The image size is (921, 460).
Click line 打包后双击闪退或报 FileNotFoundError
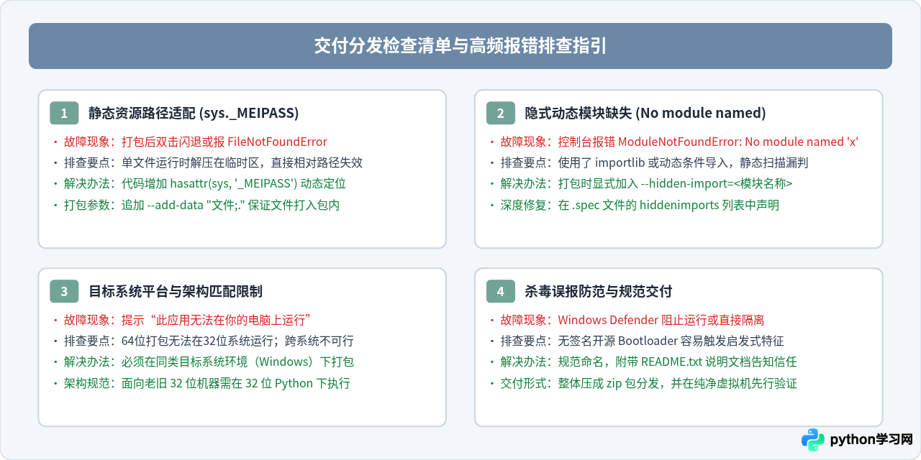[189, 142]
